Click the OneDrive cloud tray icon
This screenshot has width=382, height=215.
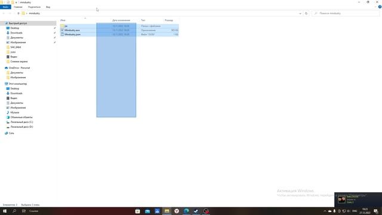point(329,211)
